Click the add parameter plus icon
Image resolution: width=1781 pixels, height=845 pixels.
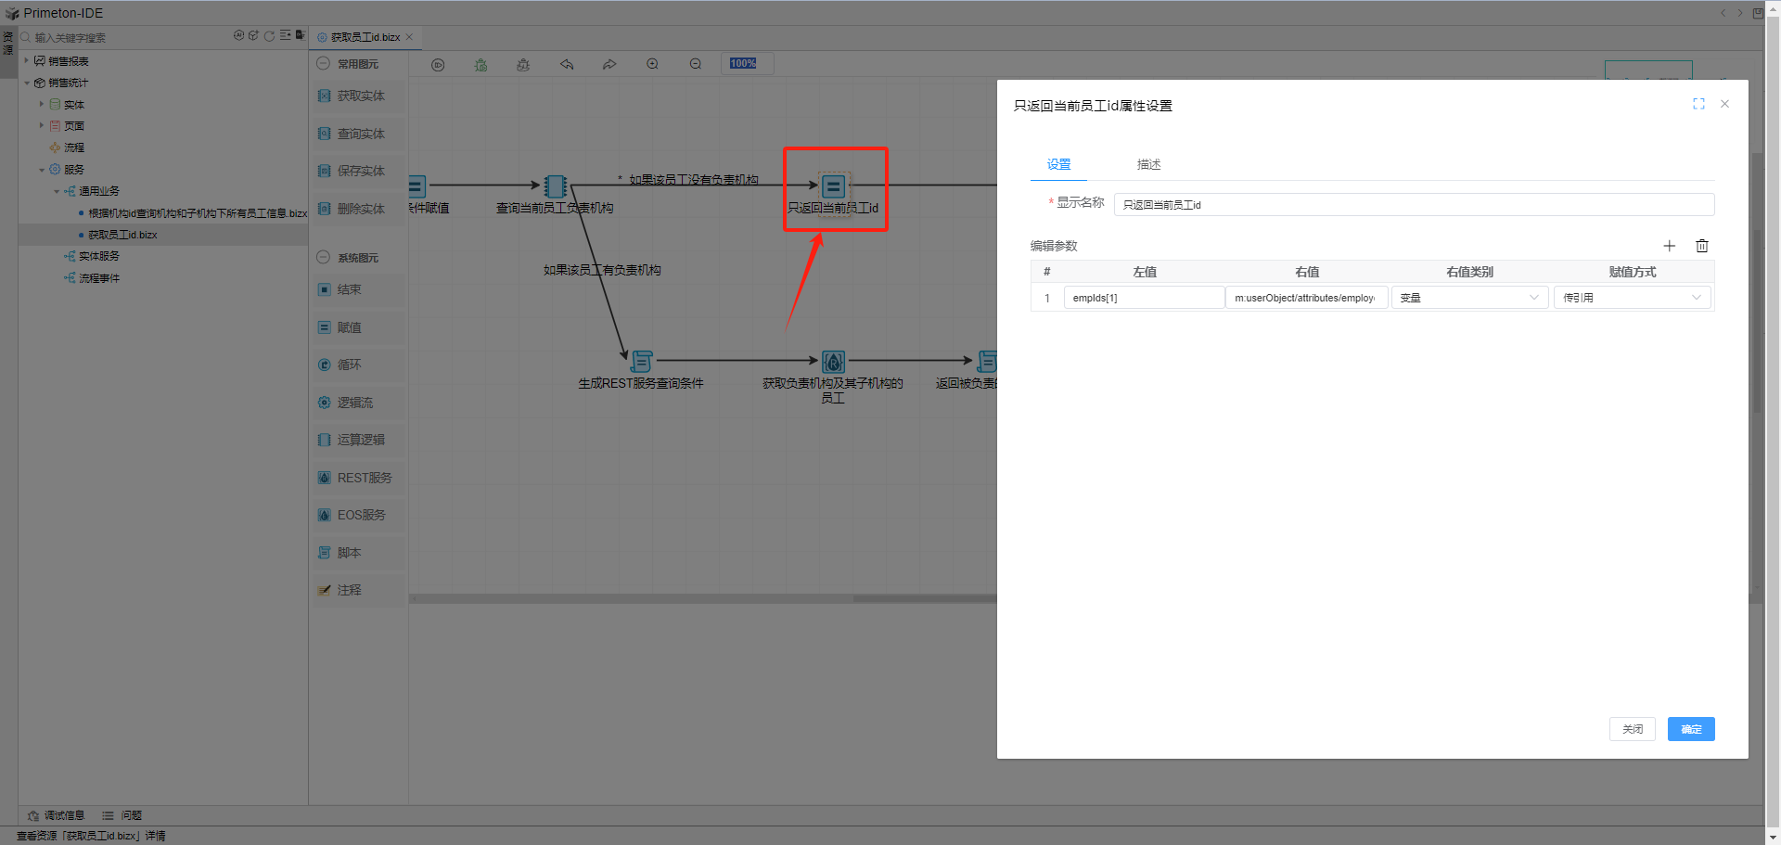[1669, 246]
